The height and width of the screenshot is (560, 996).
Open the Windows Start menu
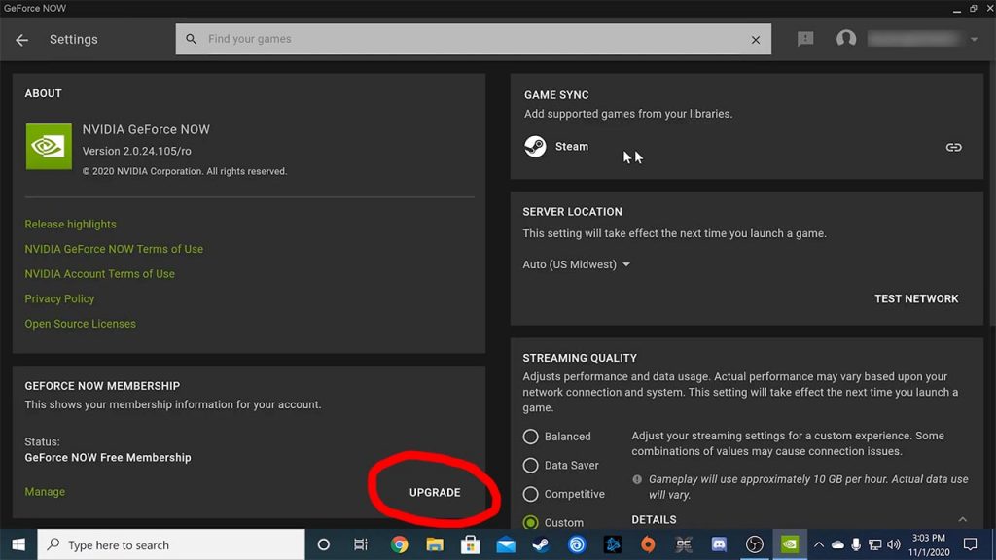(18, 544)
